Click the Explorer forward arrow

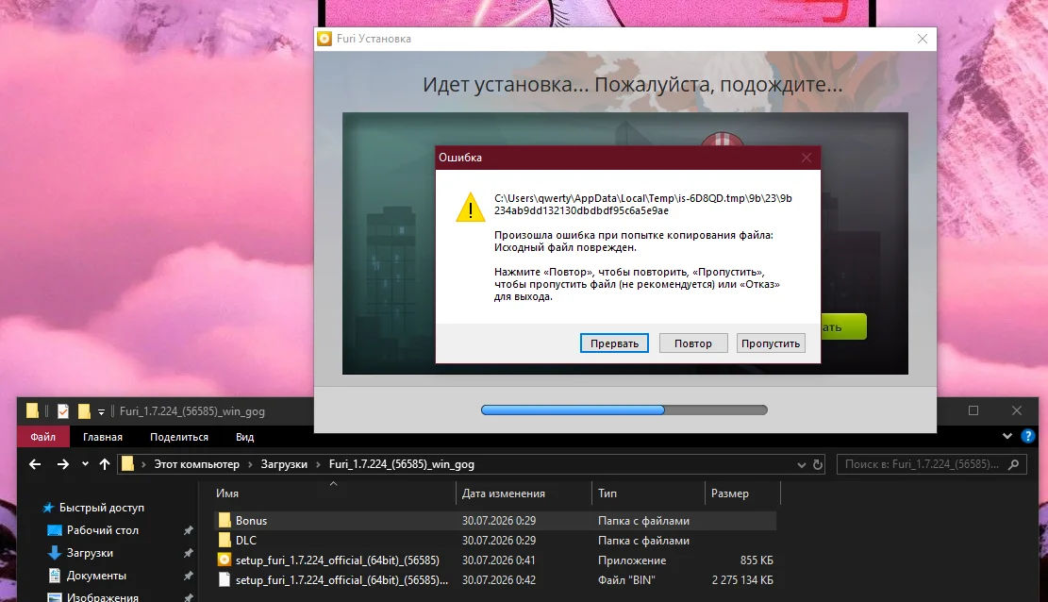click(63, 464)
